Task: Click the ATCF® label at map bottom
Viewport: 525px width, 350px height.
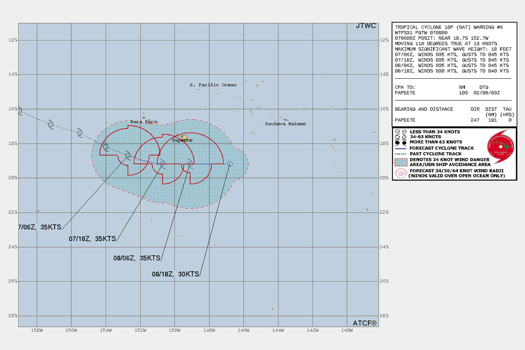Action: coord(364,323)
